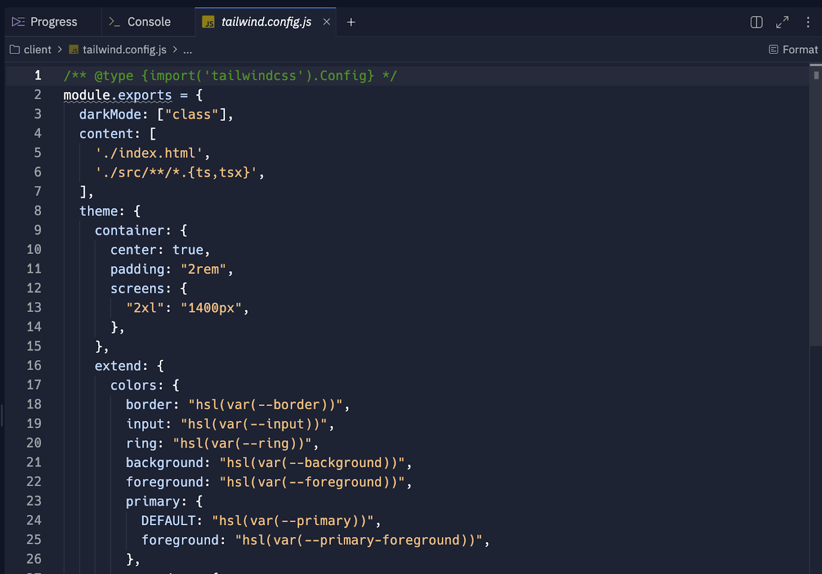Image resolution: width=822 pixels, height=574 pixels.
Task: Click the breadcrumb ellipsis
Action: 188,50
